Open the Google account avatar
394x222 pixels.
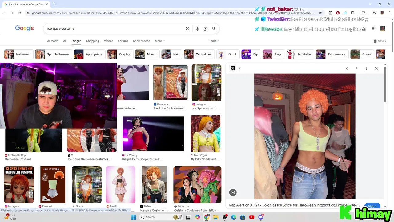click(383, 28)
